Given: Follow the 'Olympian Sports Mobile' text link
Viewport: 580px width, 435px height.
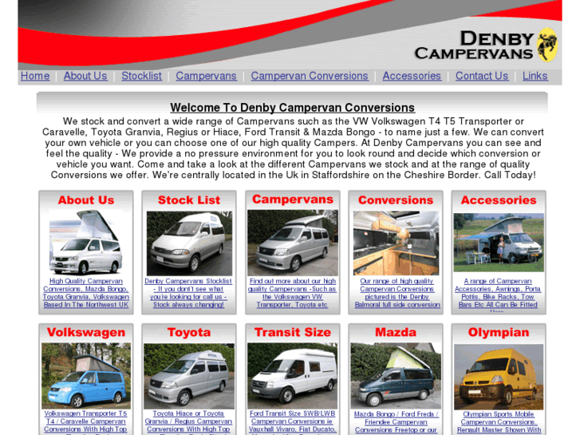Looking at the screenshot, I should point(499,422).
